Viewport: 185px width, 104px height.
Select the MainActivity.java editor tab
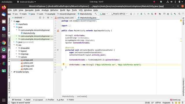coord(88,18)
